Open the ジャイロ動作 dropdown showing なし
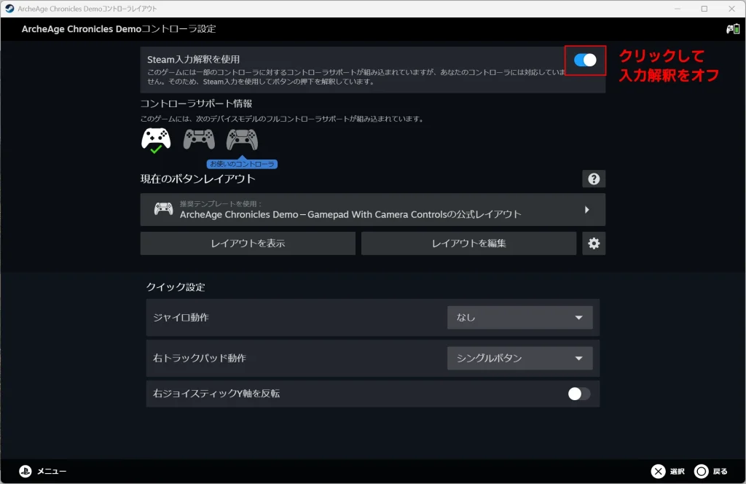Image resolution: width=746 pixels, height=484 pixels. click(x=519, y=317)
